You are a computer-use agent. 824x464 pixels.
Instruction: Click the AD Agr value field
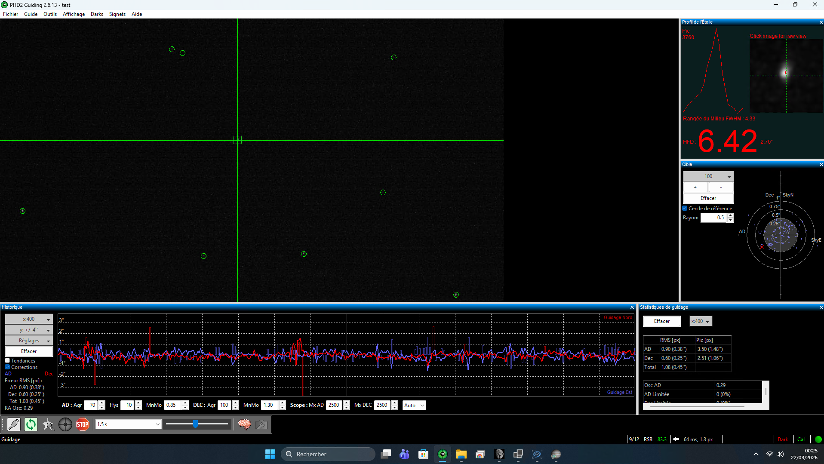point(91,405)
